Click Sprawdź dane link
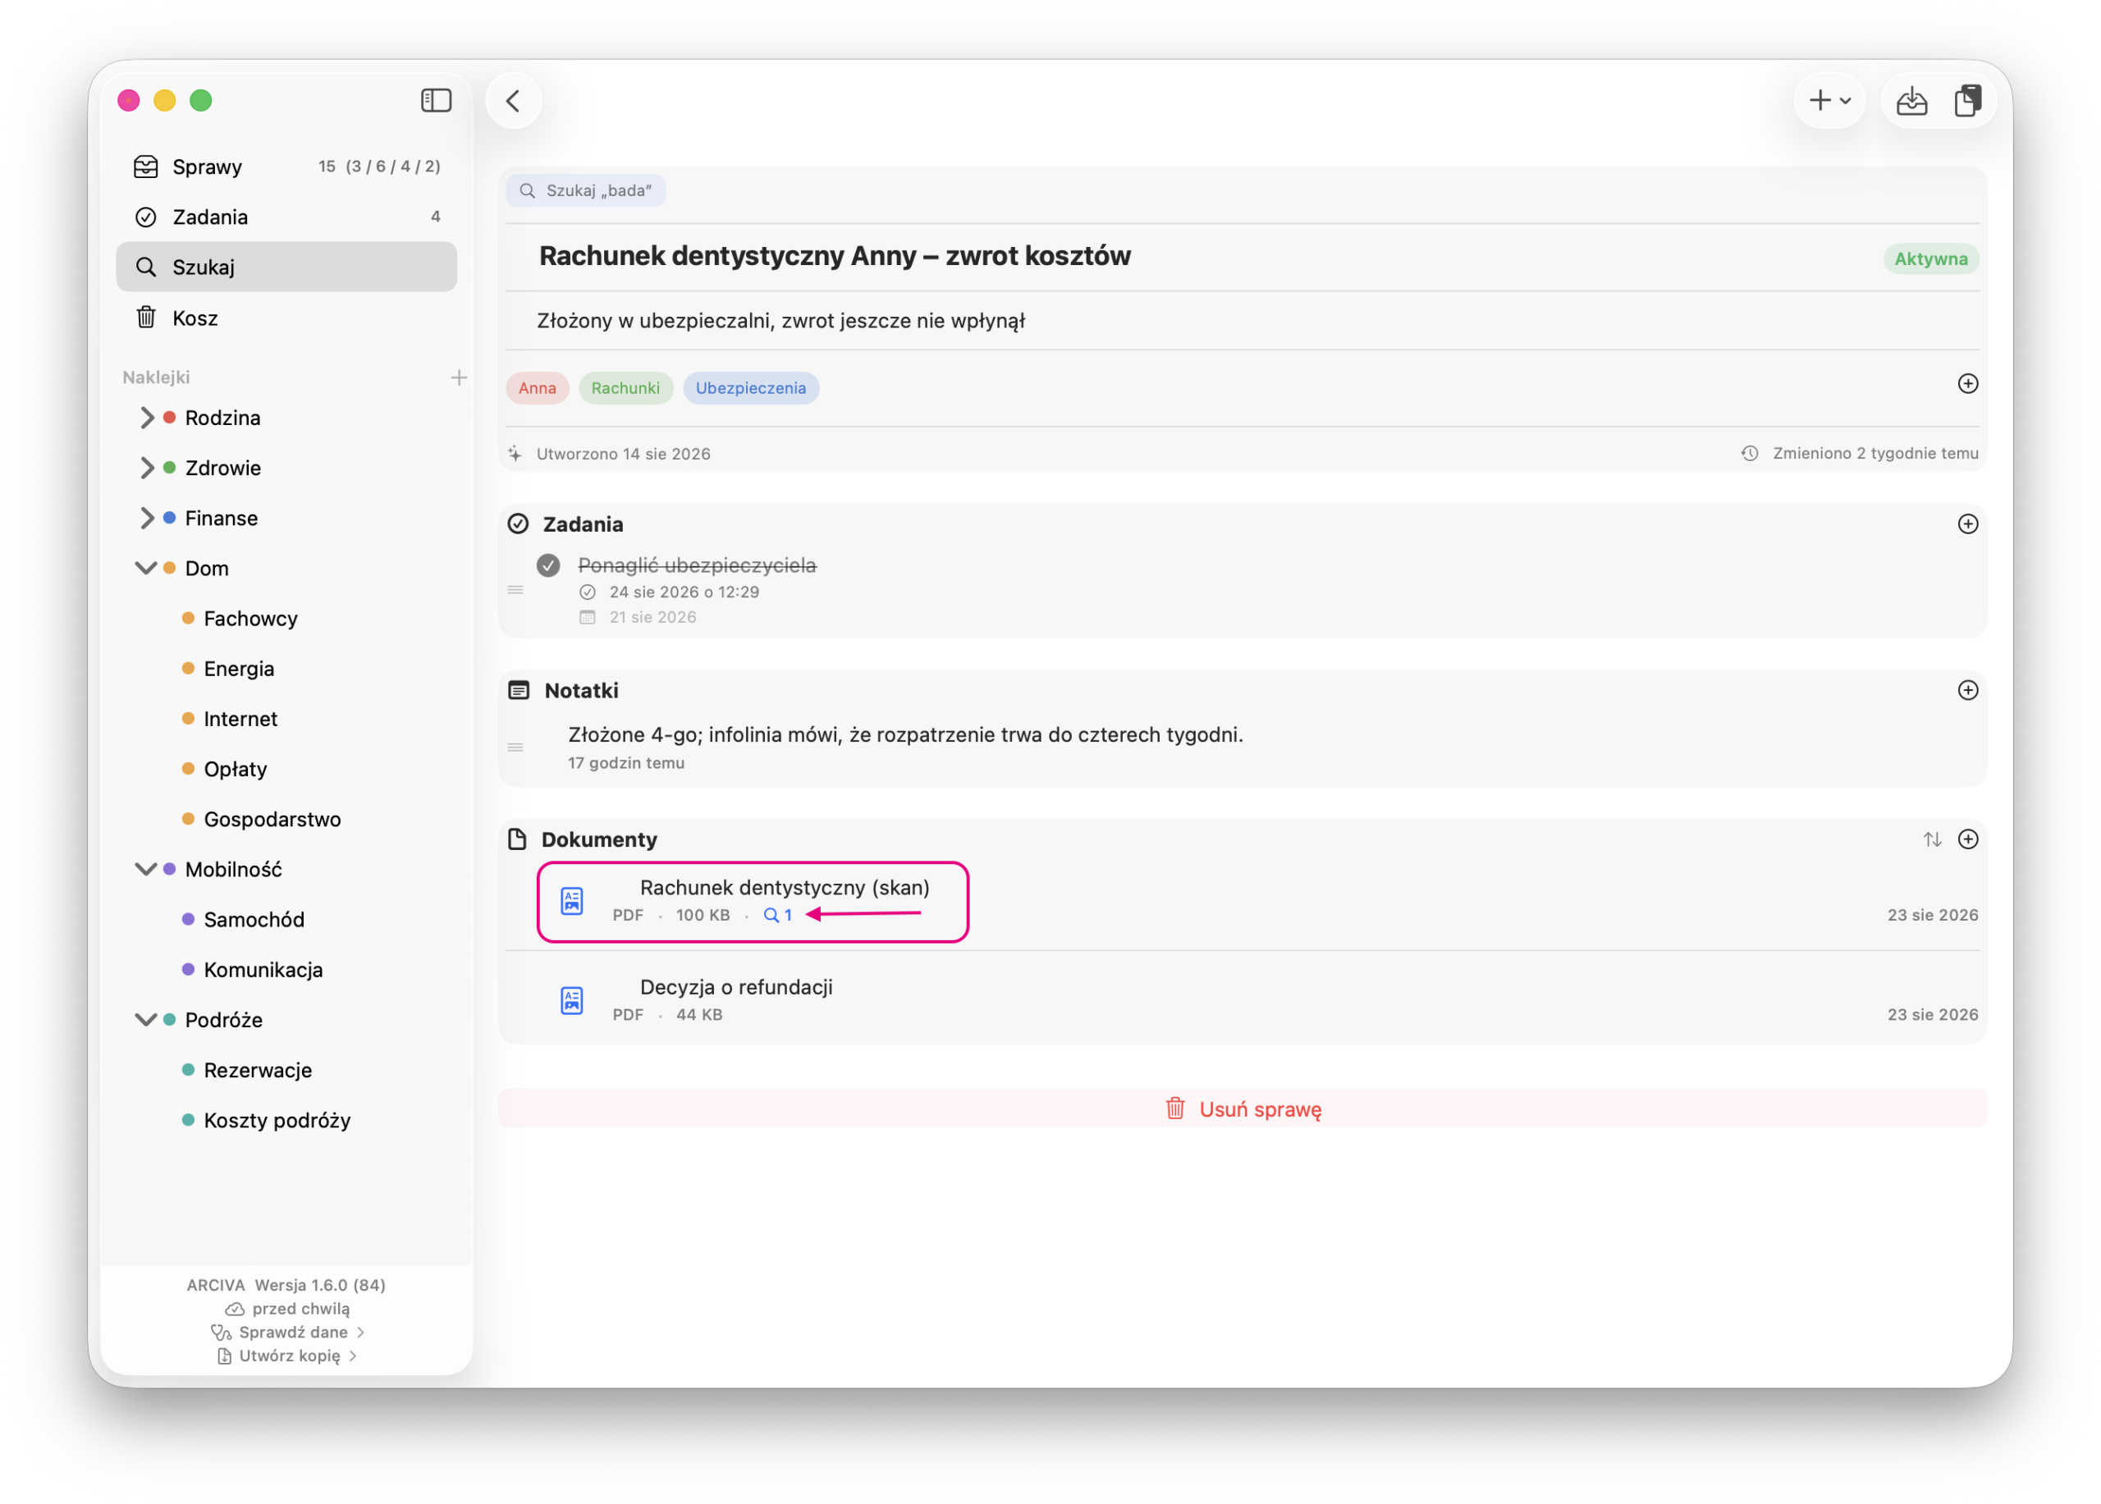The height and width of the screenshot is (1504, 2101). (287, 1332)
